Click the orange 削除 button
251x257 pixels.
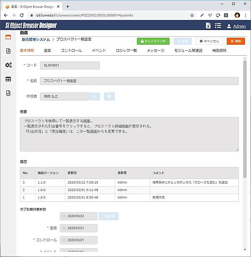point(236,41)
